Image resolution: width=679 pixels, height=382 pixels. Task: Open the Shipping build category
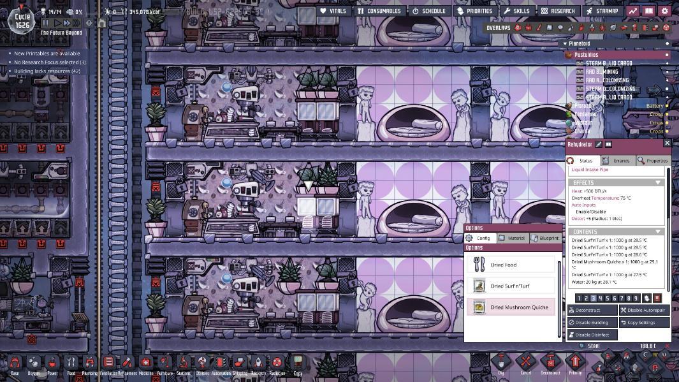click(x=240, y=364)
